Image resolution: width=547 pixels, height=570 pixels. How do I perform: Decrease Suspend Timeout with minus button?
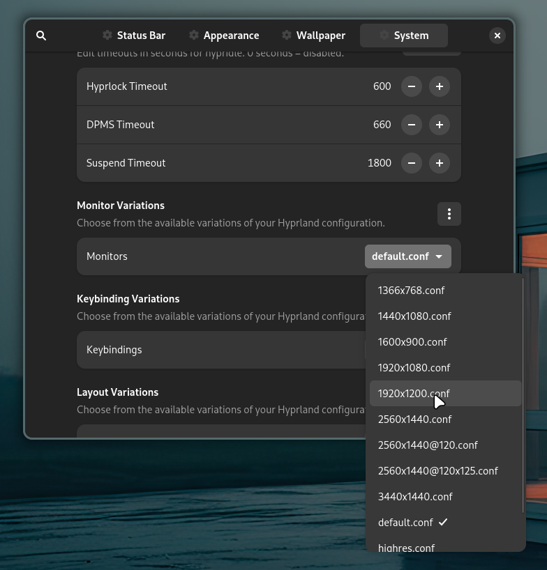click(412, 163)
